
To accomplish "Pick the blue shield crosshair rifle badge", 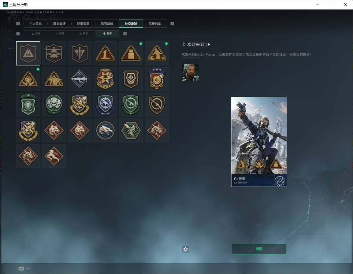I will (105, 105).
